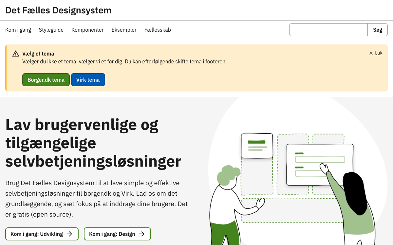This screenshot has width=393, height=245.
Task: Open the Fællesskab navigation item
Action: tap(158, 30)
